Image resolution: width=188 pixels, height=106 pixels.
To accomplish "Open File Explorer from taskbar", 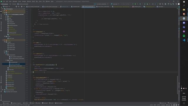I will [184, 10].
